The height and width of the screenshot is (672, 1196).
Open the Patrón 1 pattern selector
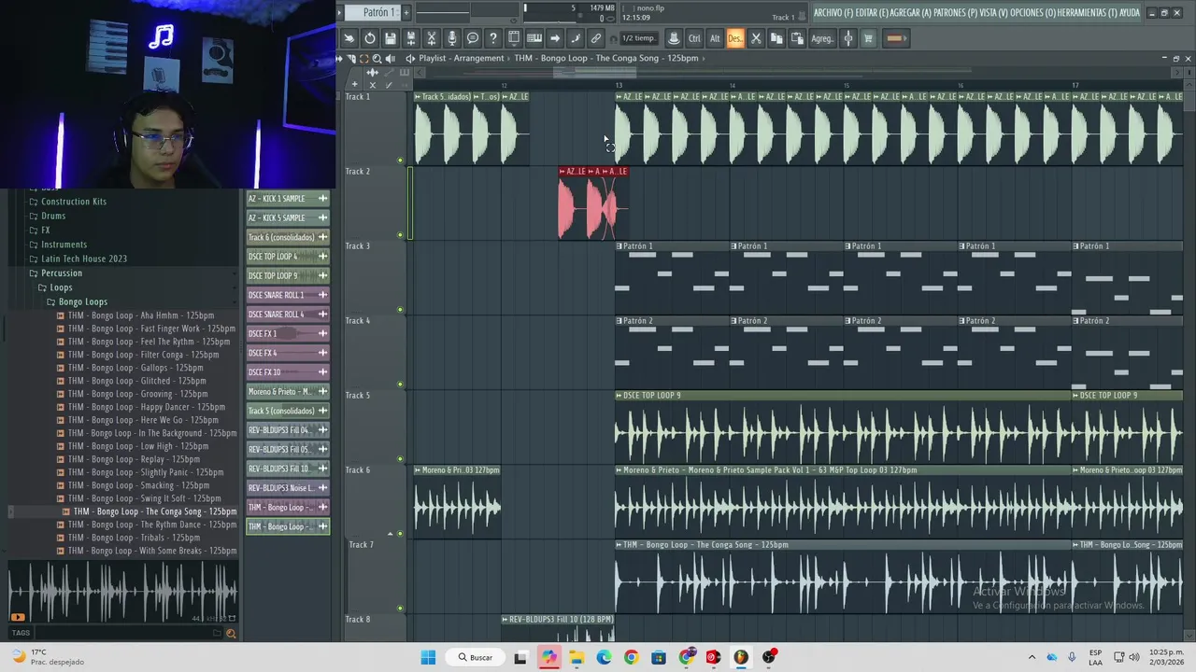coord(372,12)
